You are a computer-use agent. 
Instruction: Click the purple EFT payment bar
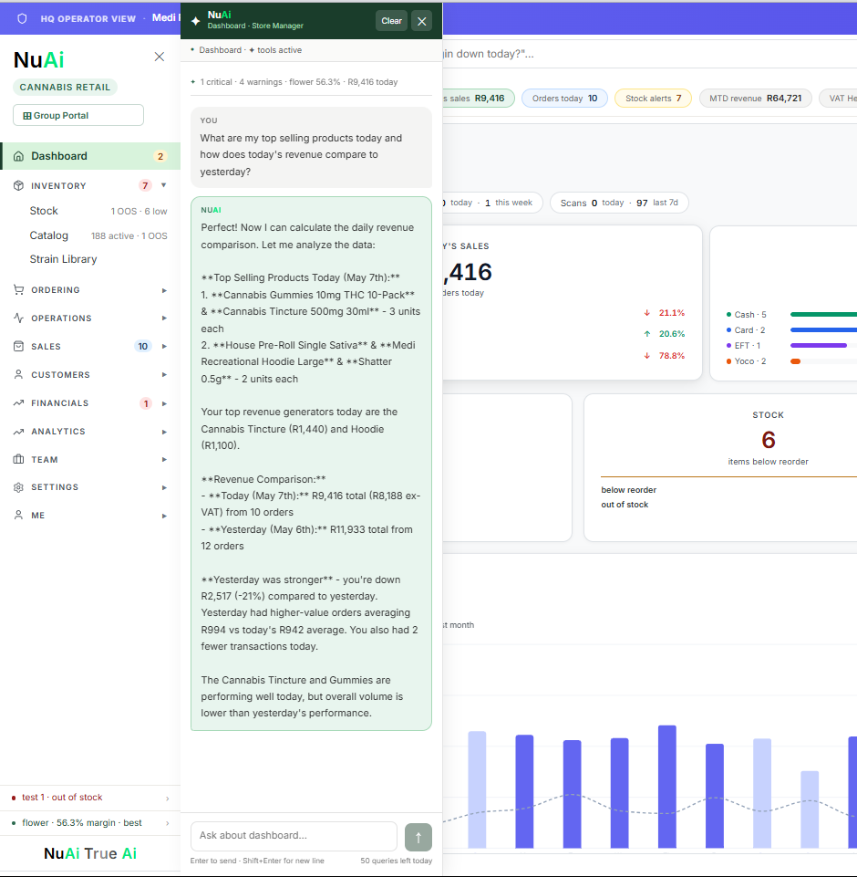819,346
